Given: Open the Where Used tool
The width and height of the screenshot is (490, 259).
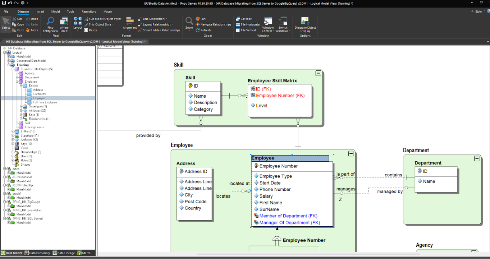Looking at the screenshot, I should (64, 24).
